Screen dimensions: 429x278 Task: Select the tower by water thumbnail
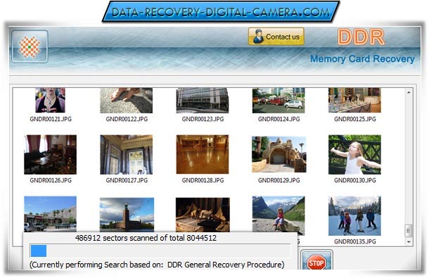tap(127, 215)
